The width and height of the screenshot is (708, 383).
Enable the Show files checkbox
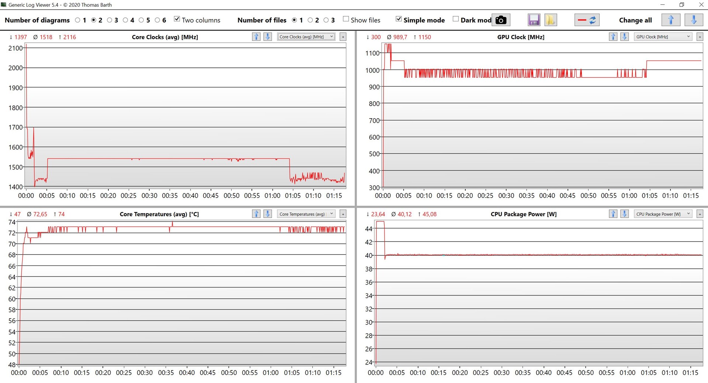(x=346, y=19)
